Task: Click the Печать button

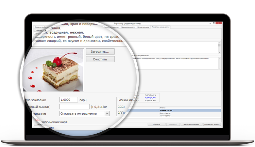Action: [40, 124]
